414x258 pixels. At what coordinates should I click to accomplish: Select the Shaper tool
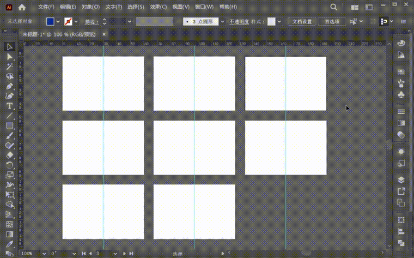(9, 146)
